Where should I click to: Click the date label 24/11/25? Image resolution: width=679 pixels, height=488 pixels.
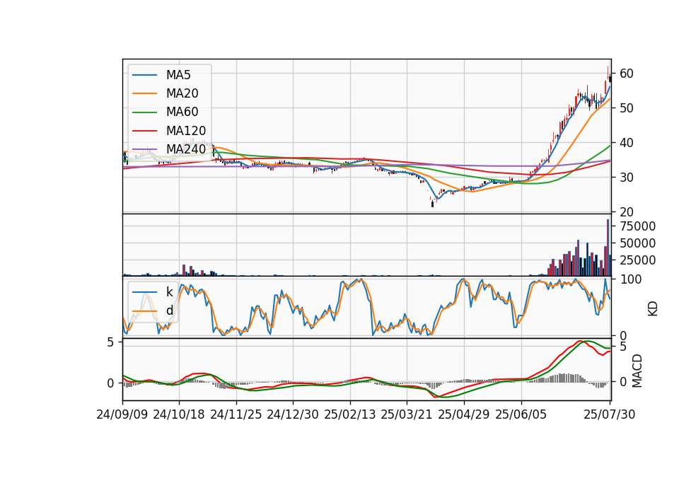point(236,414)
